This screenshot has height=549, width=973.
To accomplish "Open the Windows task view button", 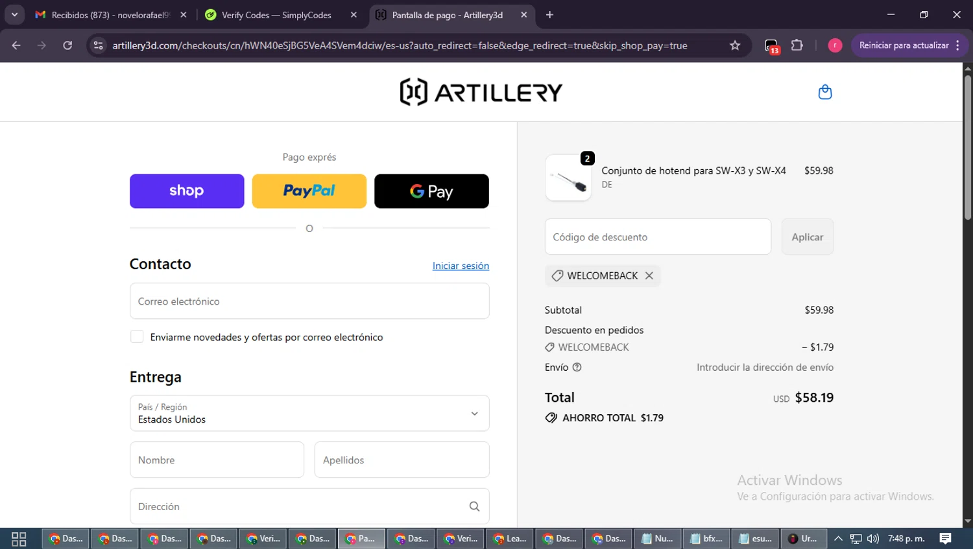I will 19,539.
